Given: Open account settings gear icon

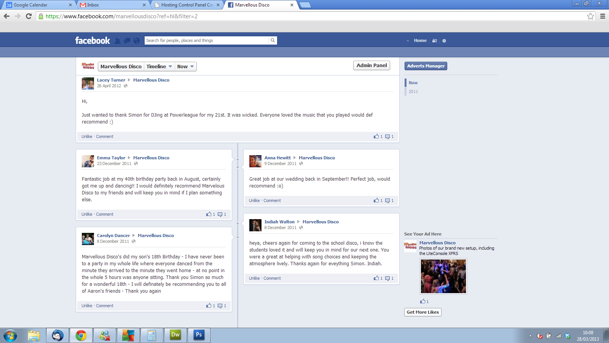Looking at the screenshot, I should 444,41.
